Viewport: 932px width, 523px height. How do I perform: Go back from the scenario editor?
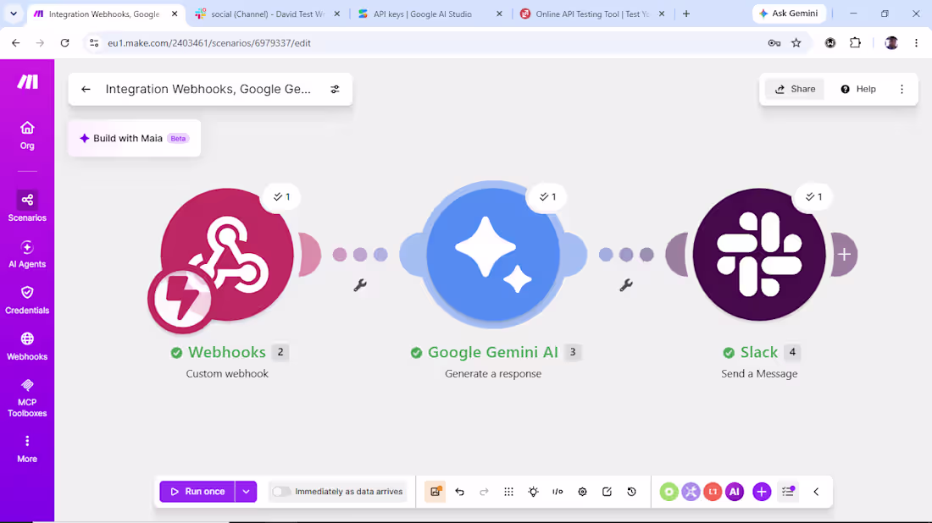[x=86, y=89]
